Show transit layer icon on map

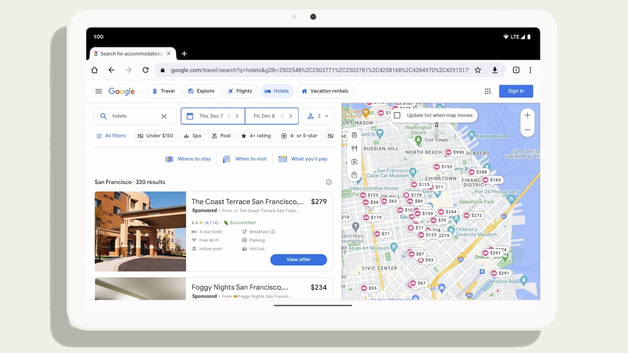click(354, 135)
